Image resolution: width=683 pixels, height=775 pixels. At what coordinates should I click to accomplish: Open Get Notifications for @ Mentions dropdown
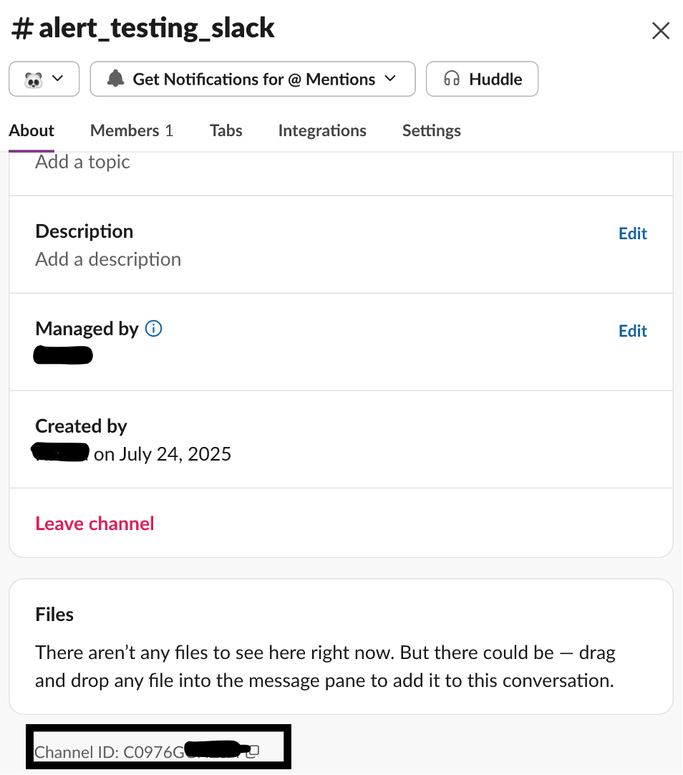252,79
